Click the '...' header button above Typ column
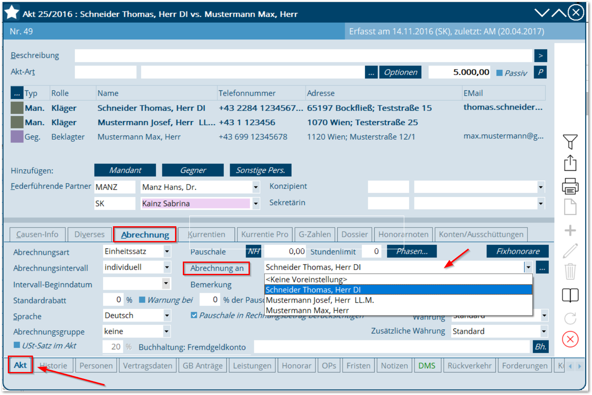 (17, 93)
